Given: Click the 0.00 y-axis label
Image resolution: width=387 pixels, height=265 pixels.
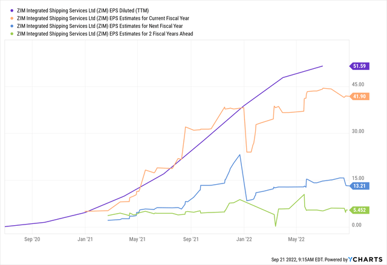Looking at the screenshot, I should 357,225.
